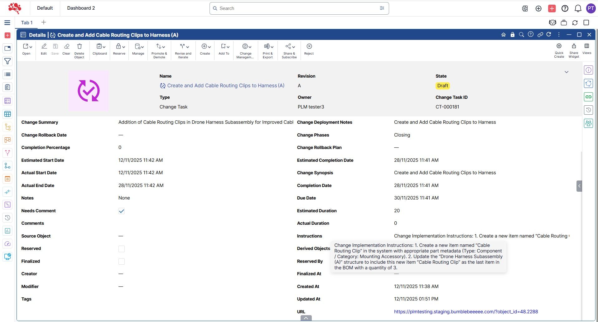Screen dimensions: 598x322
Task: Click the Draft state yellow badge
Action: tap(442, 86)
